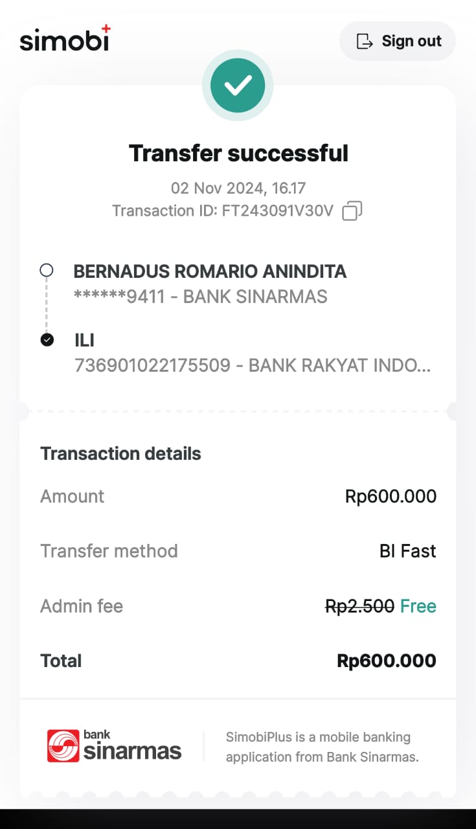Image resolution: width=476 pixels, height=829 pixels.
Task: Click the recipient checked circle marker
Action: 47,339
